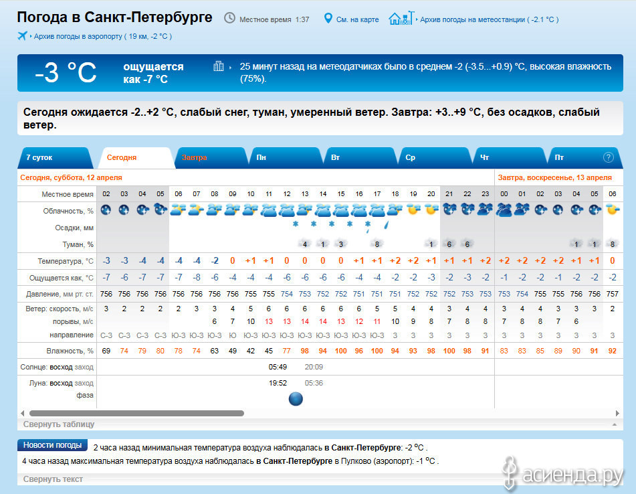Click the sun icon for hour 19
Viewport: 636px width, 494px height.
413,210
